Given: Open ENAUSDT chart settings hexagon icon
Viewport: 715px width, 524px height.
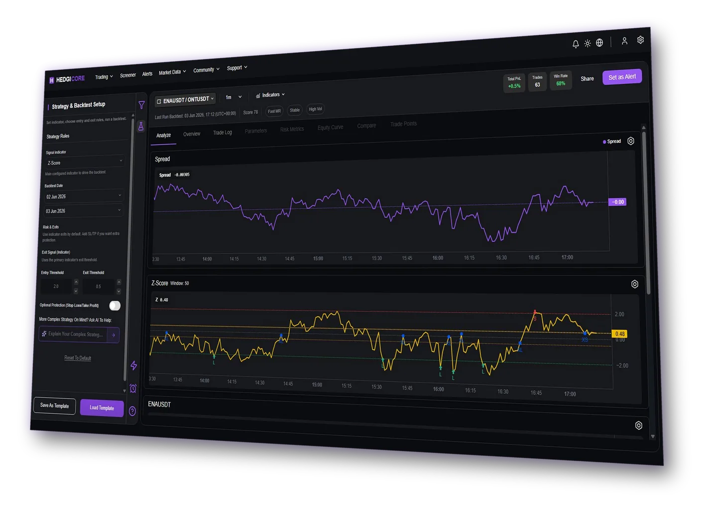Looking at the screenshot, I should click(x=638, y=425).
